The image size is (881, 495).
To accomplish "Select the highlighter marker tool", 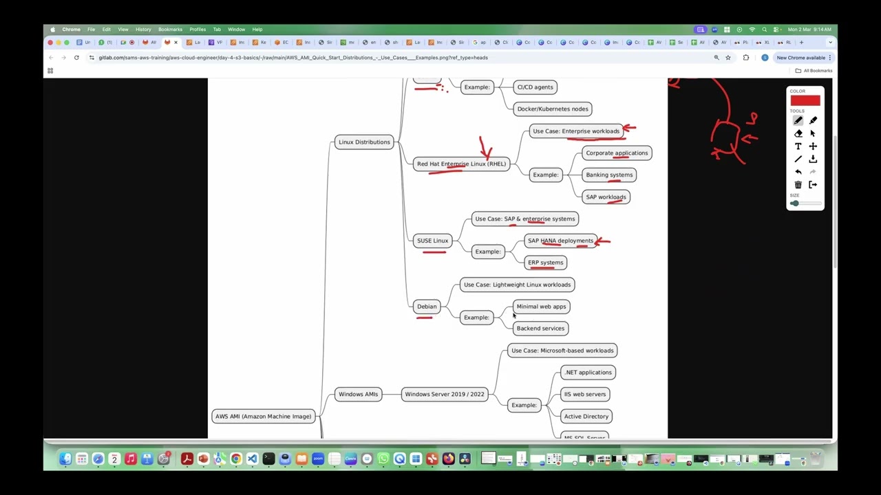I will [x=813, y=120].
